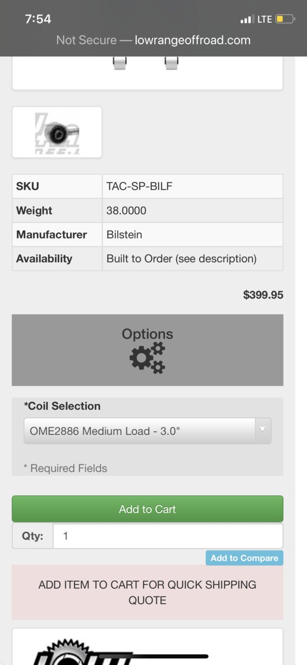This screenshot has width=307, height=665.
Task: Tap the battery icon in status bar
Action: [x=285, y=19]
